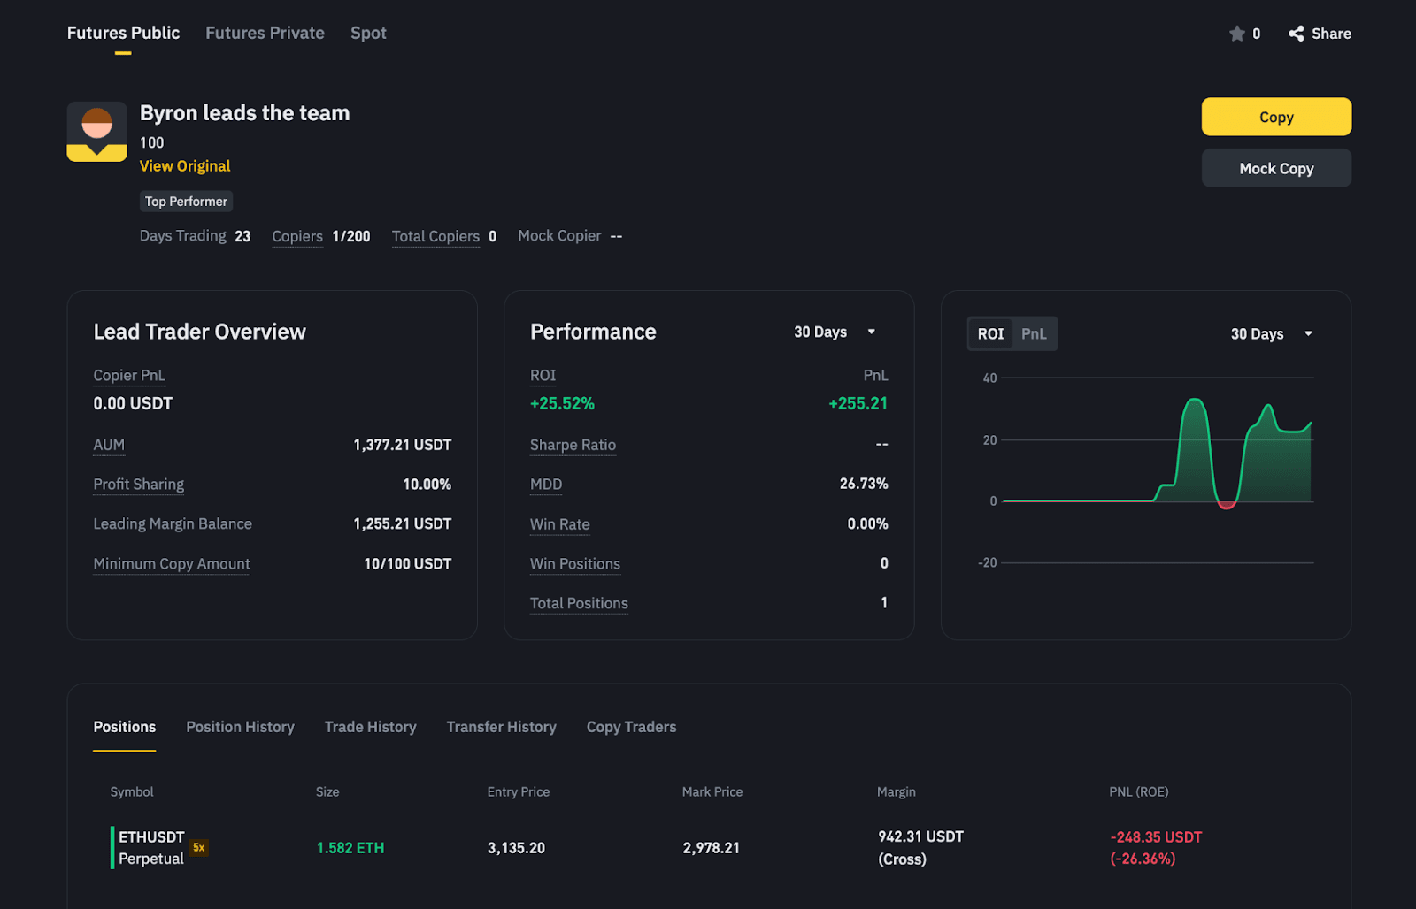Switch to Futures Private tab
This screenshot has height=909, width=1416.
265,33
